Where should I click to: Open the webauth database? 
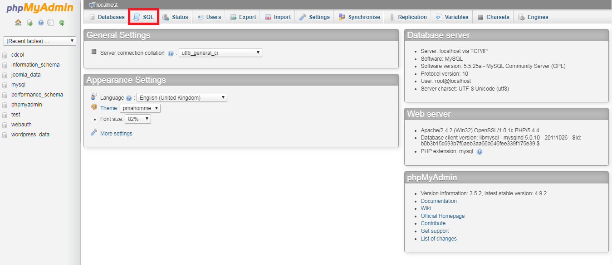[x=21, y=125]
